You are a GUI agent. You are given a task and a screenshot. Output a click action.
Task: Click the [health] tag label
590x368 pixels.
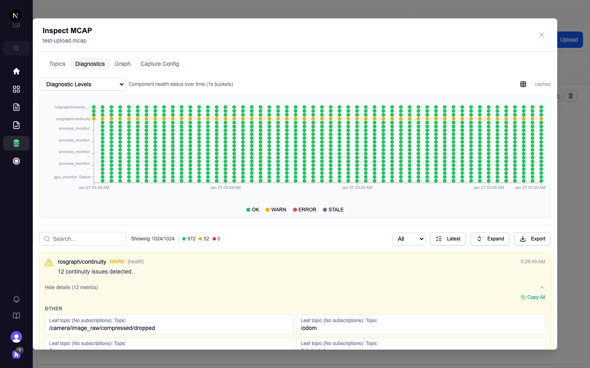pyautogui.click(x=136, y=262)
